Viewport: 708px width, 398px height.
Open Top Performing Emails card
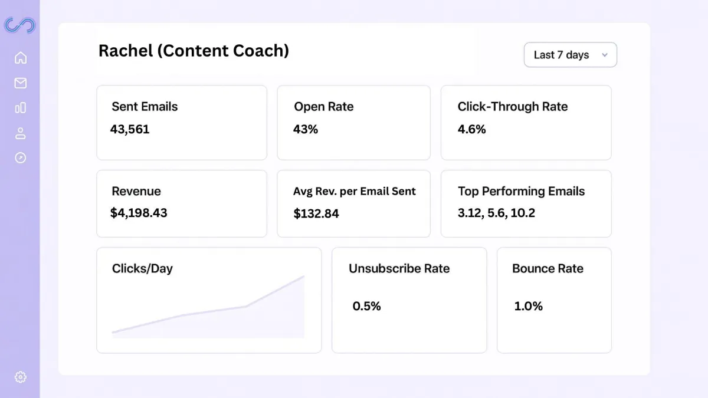point(526,204)
